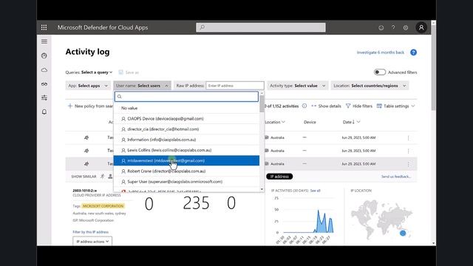This screenshot has height=266, width=473.
Task: Click Filter by this IP address link
Action: click(x=90, y=232)
